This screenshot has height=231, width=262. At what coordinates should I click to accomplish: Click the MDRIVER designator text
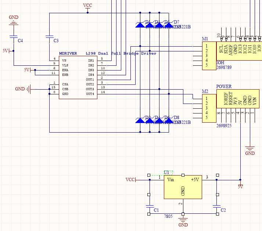(x=68, y=54)
